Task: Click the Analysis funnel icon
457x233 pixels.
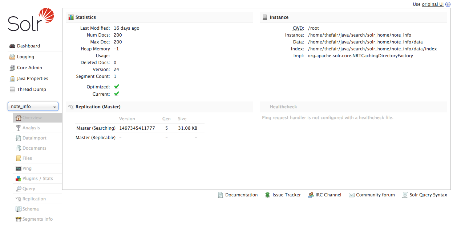Action: tap(18, 128)
